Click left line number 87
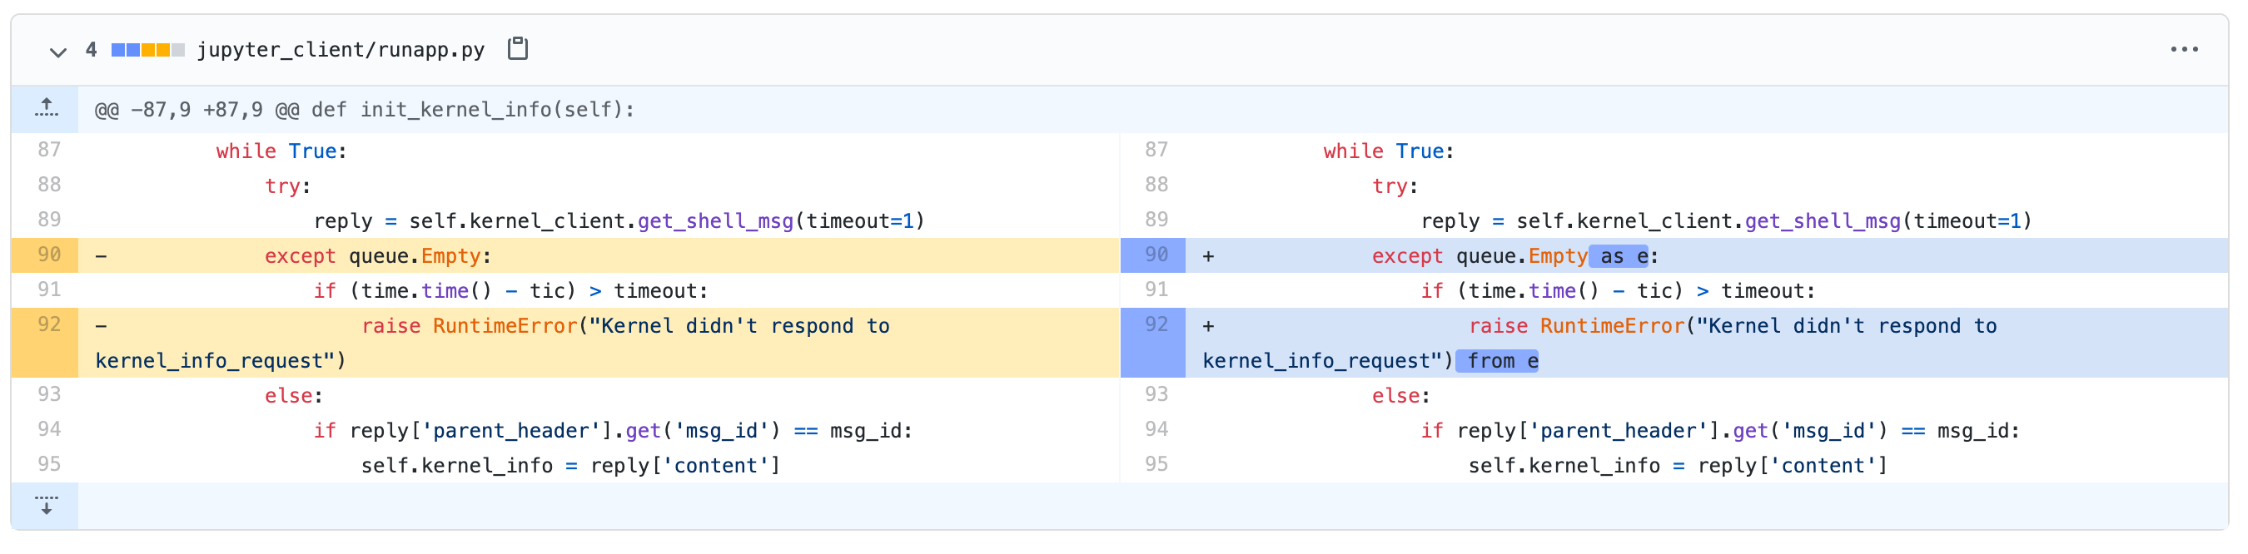 [49, 150]
